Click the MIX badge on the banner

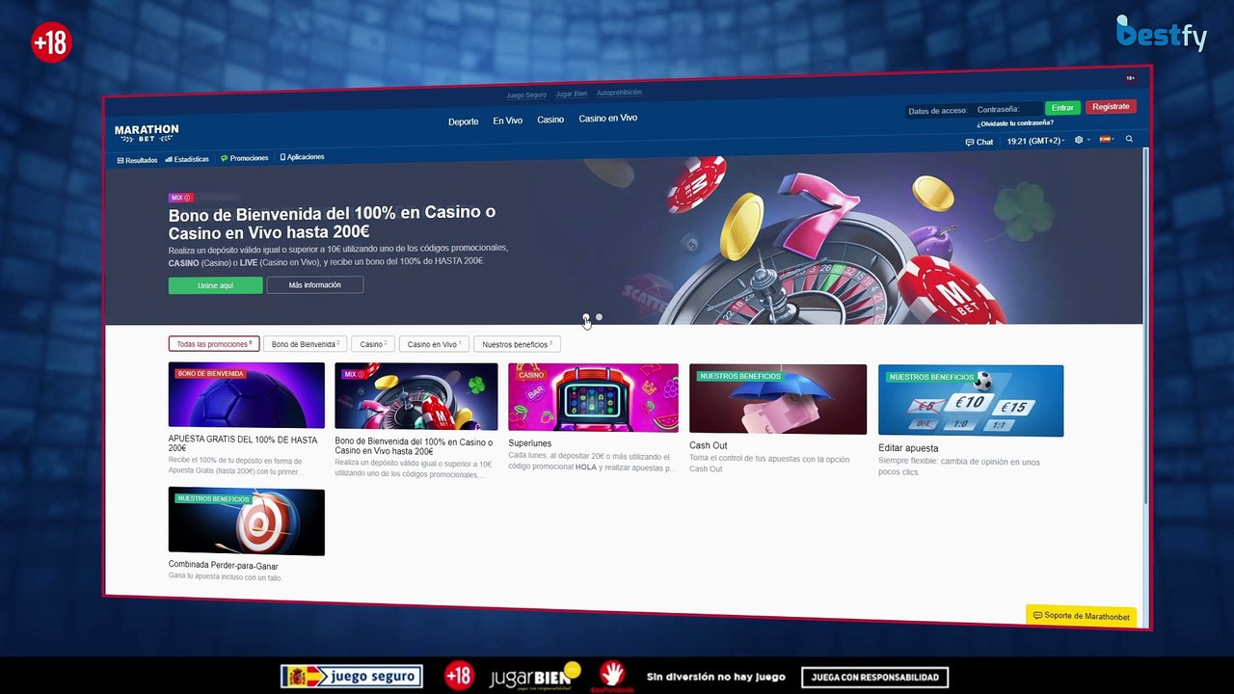point(180,198)
